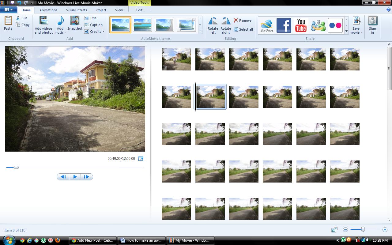392x245 pixels.
Task: Share the movie on Facebook
Action: (x=284, y=25)
